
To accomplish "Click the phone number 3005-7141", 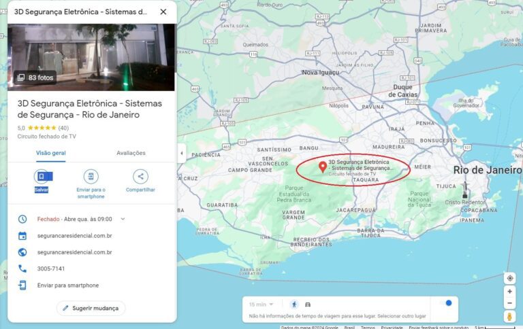I will coord(51,269).
